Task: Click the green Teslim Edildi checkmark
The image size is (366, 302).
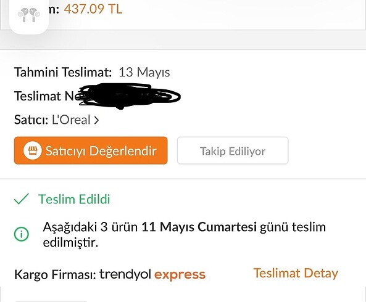Action: click(22, 199)
